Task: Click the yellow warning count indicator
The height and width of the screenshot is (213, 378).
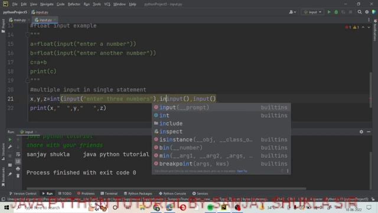Action: 356,27
